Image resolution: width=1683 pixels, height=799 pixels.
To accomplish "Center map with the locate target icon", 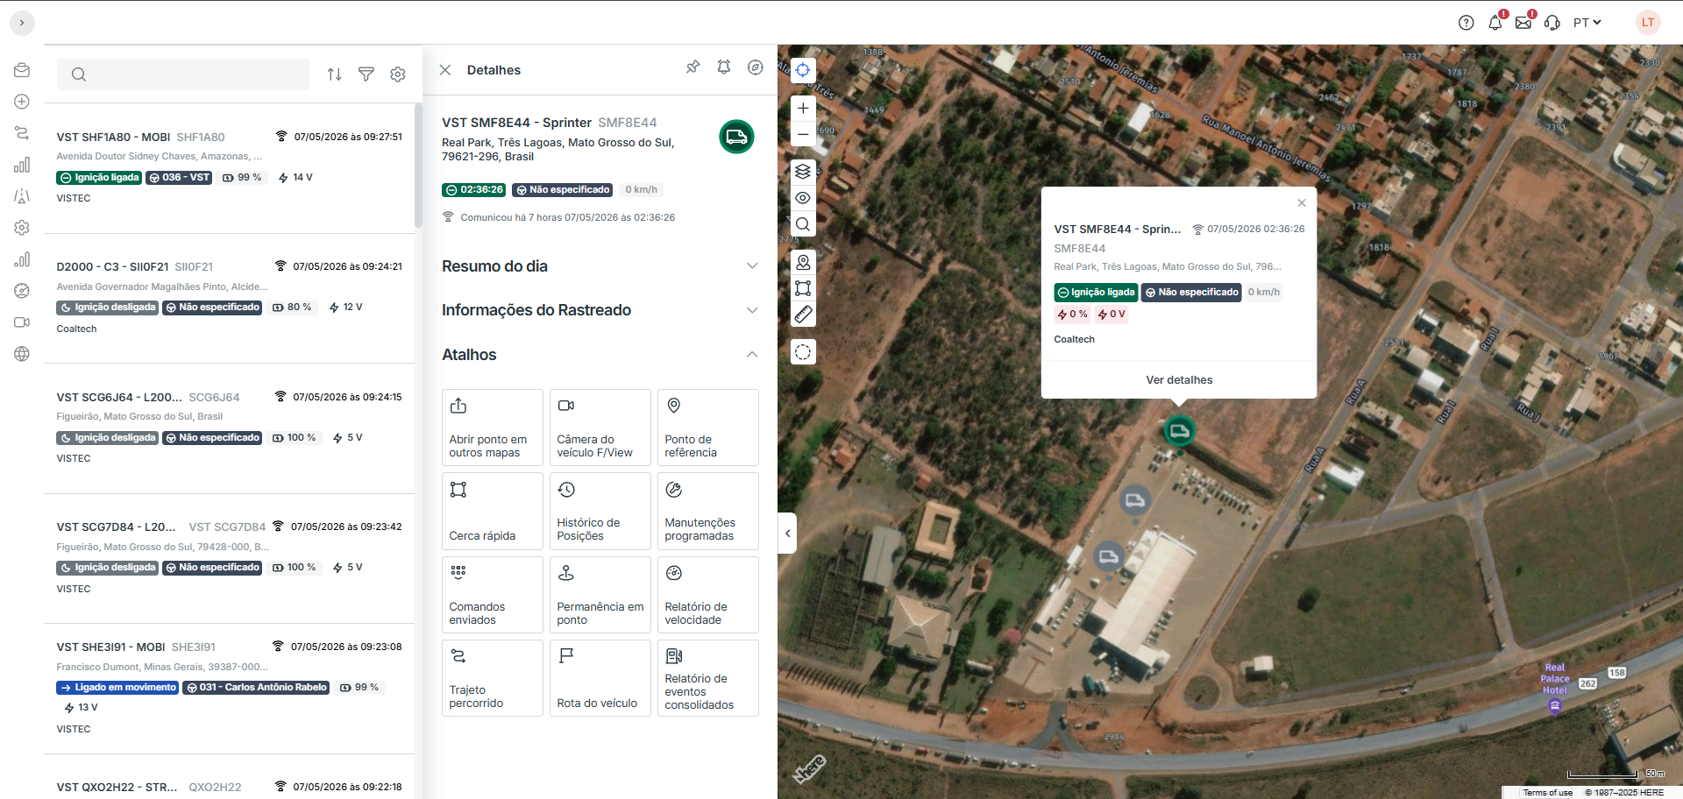I will click(803, 70).
